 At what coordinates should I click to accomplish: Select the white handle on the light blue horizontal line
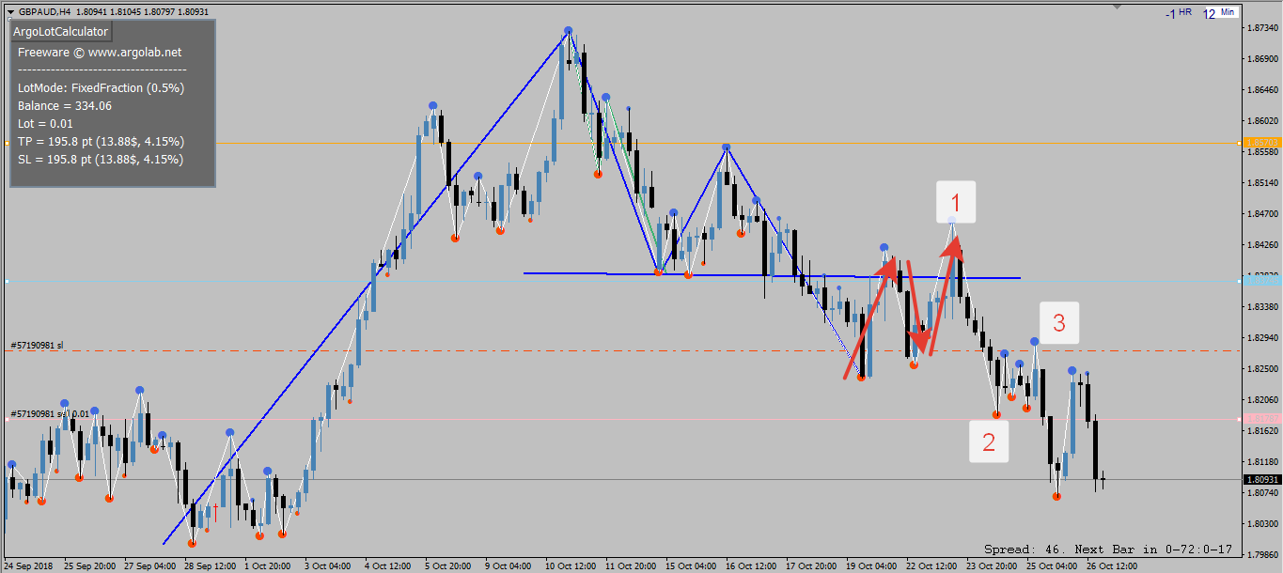[x=7, y=281]
